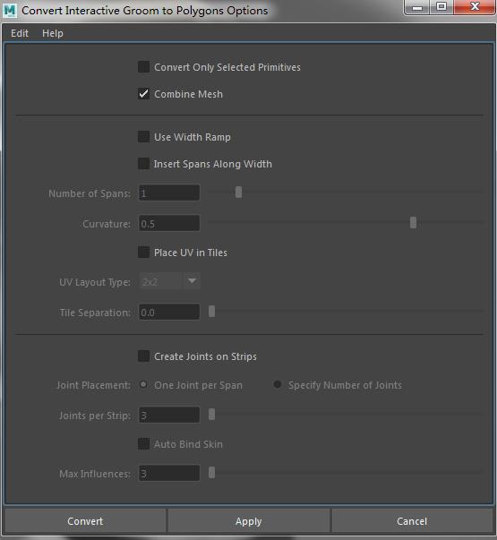The image size is (497, 540).
Task: Open the Help menu
Action: (53, 33)
